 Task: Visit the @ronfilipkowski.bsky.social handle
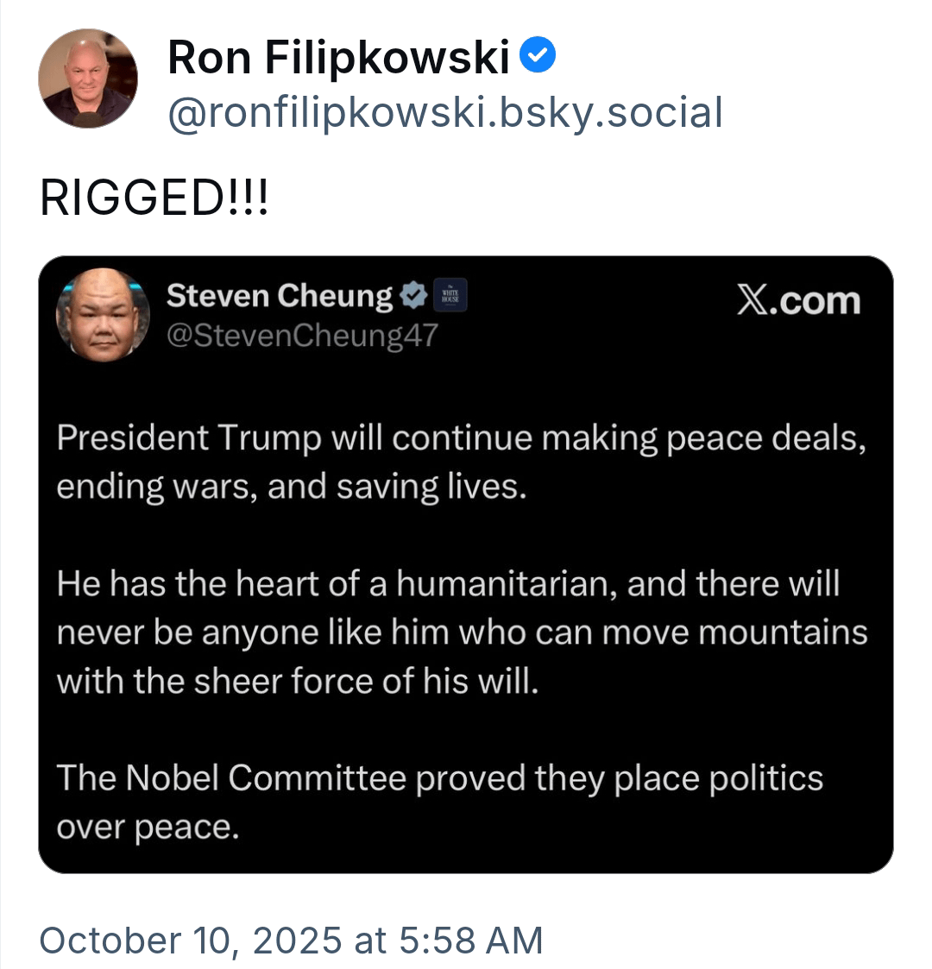(x=444, y=113)
